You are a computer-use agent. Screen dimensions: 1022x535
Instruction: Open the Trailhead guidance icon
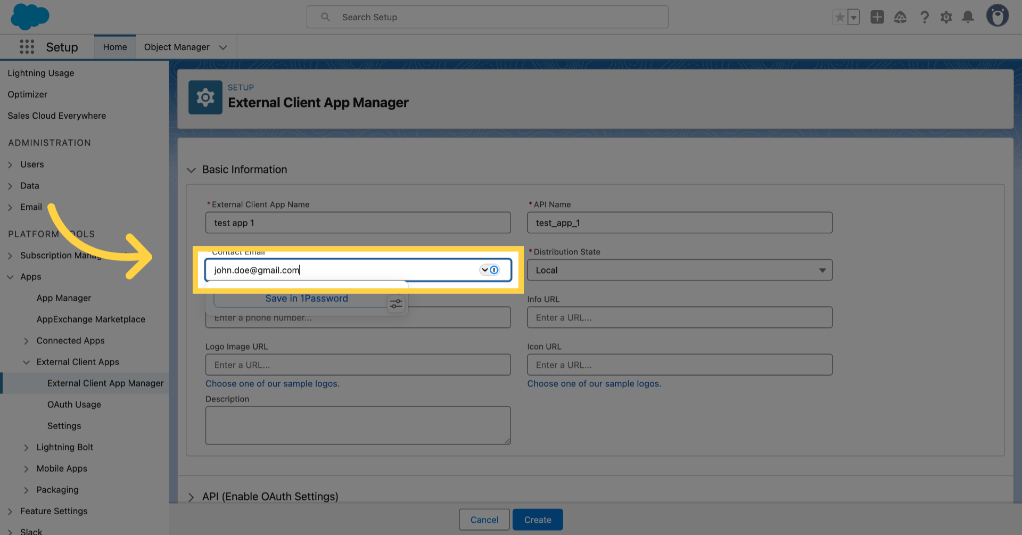click(901, 17)
